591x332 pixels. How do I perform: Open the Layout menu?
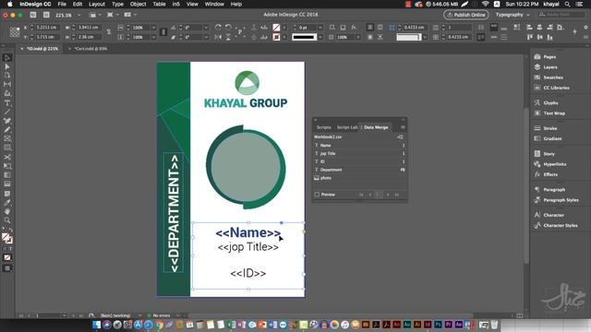[97, 4]
